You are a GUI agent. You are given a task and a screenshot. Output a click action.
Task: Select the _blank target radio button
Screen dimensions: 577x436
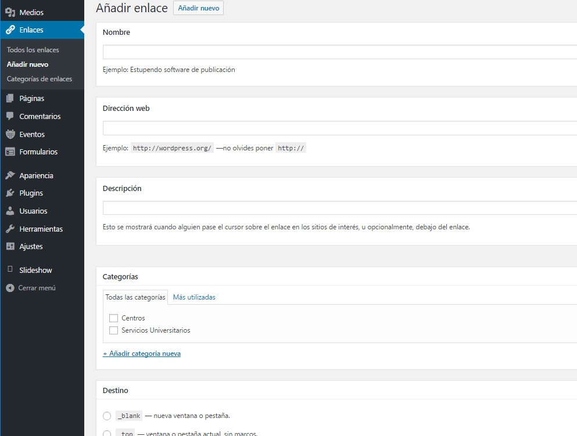107,416
